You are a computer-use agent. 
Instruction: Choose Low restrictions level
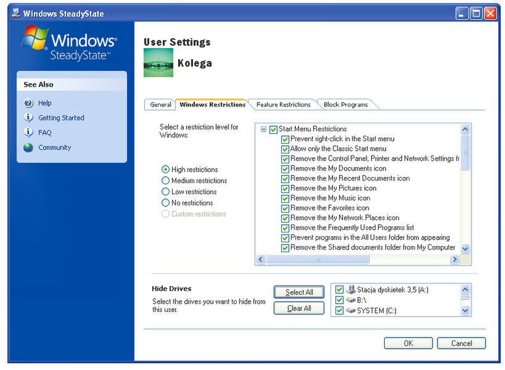[165, 192]
